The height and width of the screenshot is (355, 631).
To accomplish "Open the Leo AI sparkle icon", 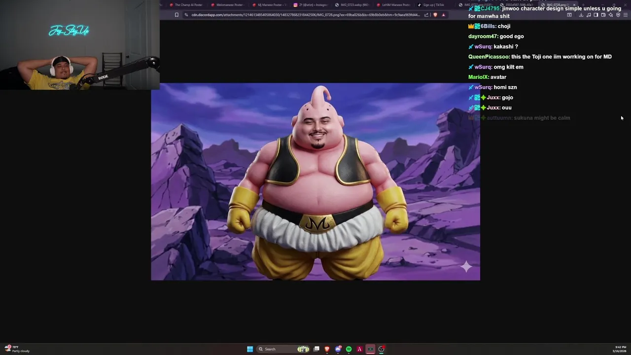I will (611, 15).
